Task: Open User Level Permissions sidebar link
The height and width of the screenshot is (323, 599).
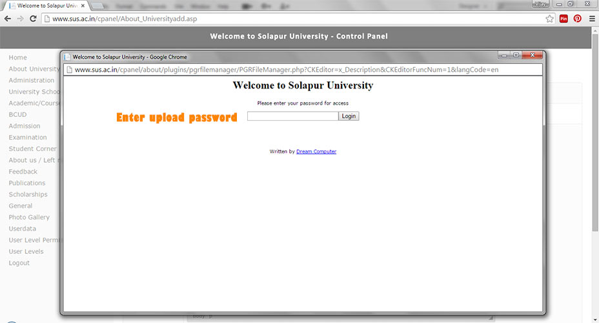Action: click(x=34, y=240)
